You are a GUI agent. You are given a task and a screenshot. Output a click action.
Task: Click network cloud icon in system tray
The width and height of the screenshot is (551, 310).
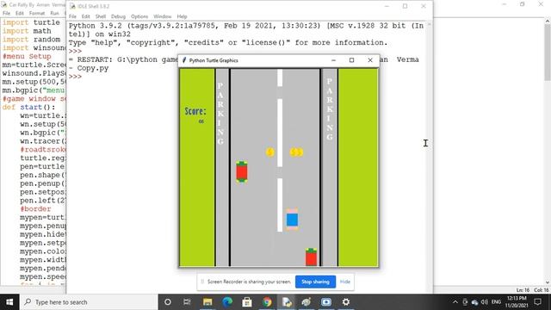tap(474, 302)
